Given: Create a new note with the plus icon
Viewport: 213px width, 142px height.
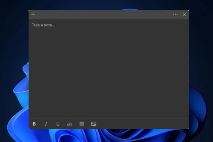Looking at the screenshot, I should tap(33, 14).
